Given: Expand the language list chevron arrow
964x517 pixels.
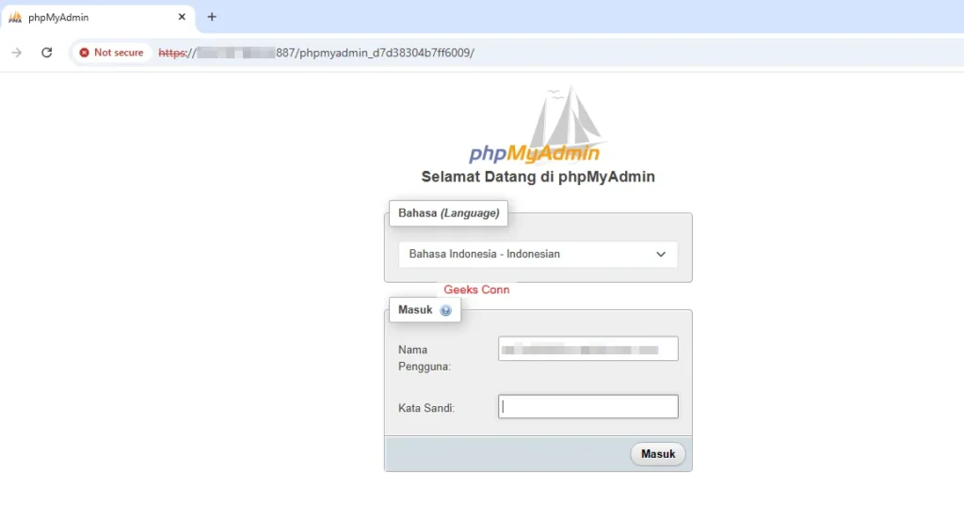Looking at the screenshot, I should tap(661, 254).
